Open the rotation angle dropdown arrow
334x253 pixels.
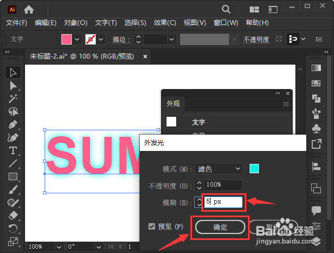pyautogui.click(x=98, y=247)
